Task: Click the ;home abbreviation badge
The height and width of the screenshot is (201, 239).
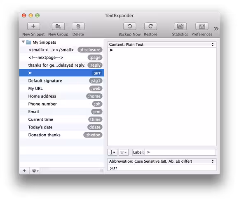Action: [x=94, y=96]
